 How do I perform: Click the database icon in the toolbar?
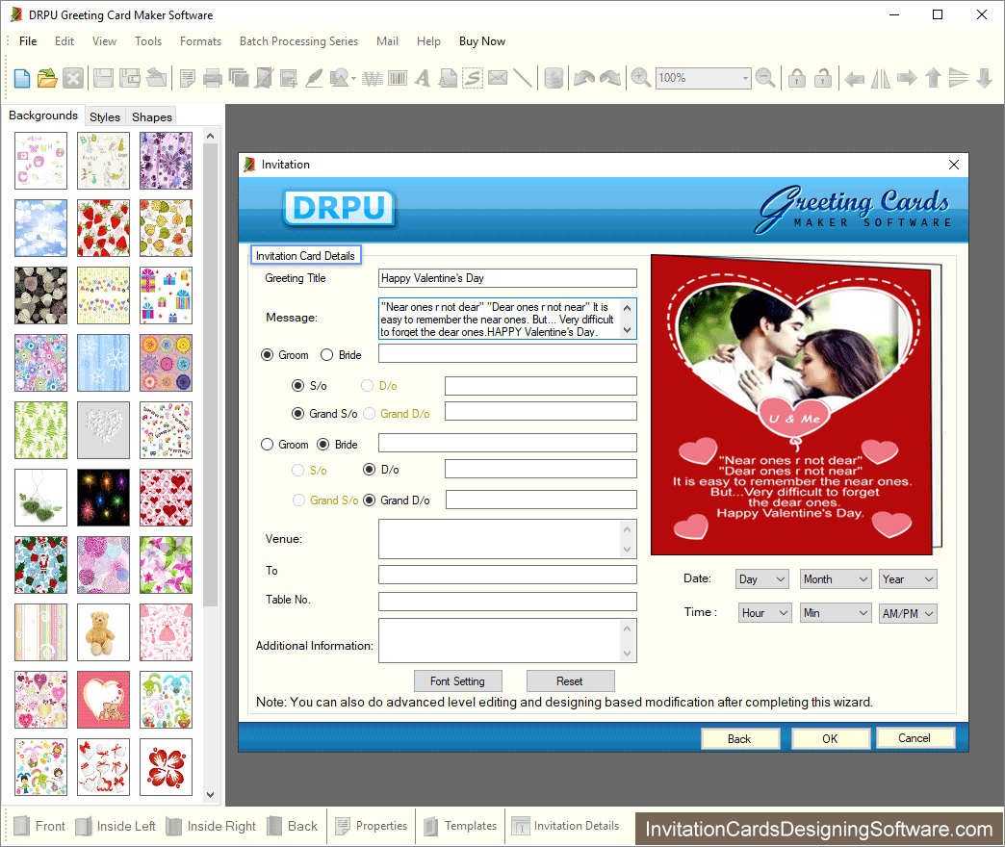[554, 78]
